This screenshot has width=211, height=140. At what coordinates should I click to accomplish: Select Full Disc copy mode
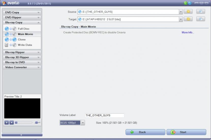coord(22,29)
